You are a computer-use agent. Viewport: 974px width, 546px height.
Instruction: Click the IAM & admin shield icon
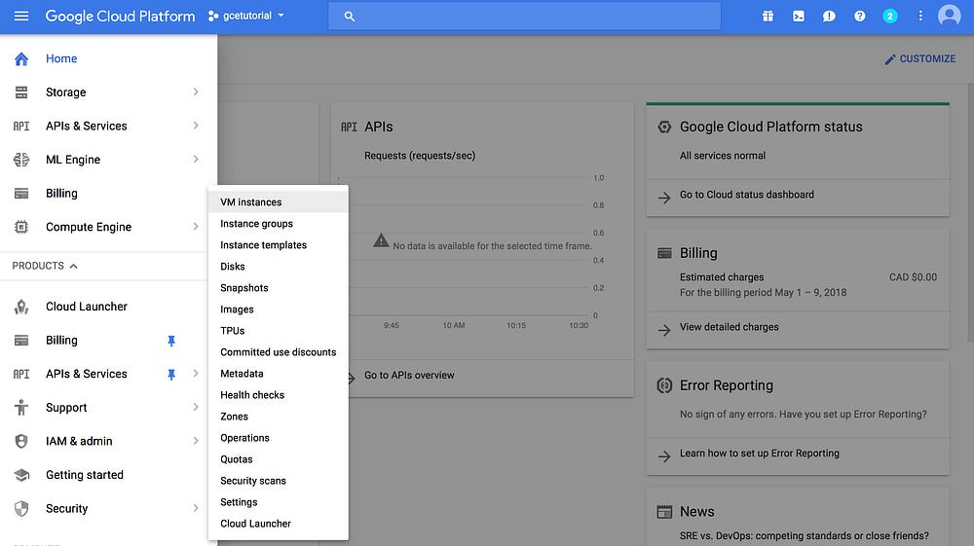click(x=21, y=441)
